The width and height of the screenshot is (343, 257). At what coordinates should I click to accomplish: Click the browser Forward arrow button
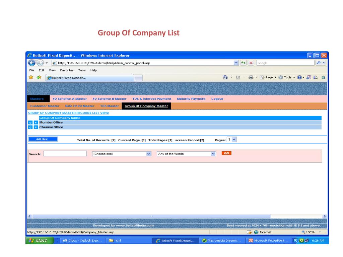point(40,63)
